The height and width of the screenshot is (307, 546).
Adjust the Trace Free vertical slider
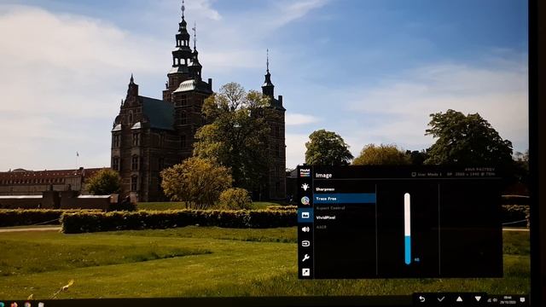pos(407,229)
